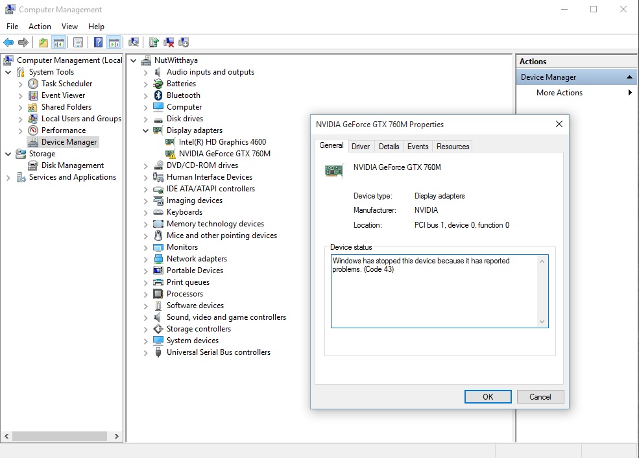639x458 pixels.
Task: Click the Performance icon in tree
Action: click(33, 130)
